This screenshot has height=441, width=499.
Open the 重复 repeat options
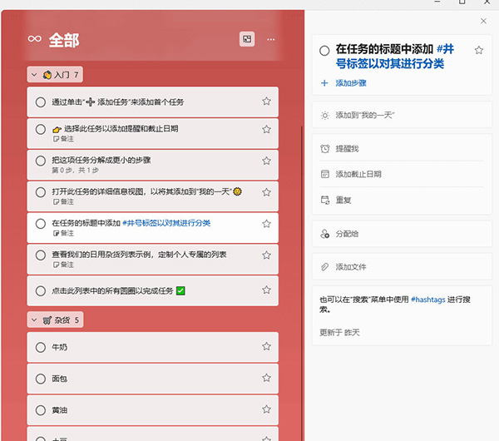[x=343, y=201]
